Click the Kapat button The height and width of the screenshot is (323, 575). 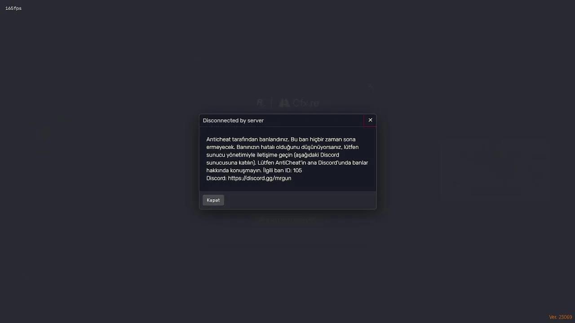pyautogui.click(x=213, y=200)
